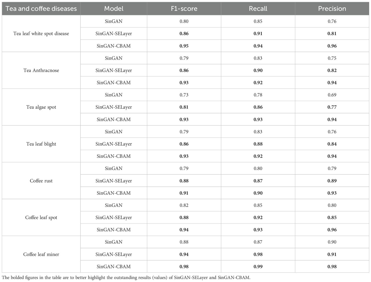This screenshot has width=371, height=282.
Task: Click SinGAN-CBAM F1-score 0.98 for Coffee leaf miner
Action: [x=184, y=267]
